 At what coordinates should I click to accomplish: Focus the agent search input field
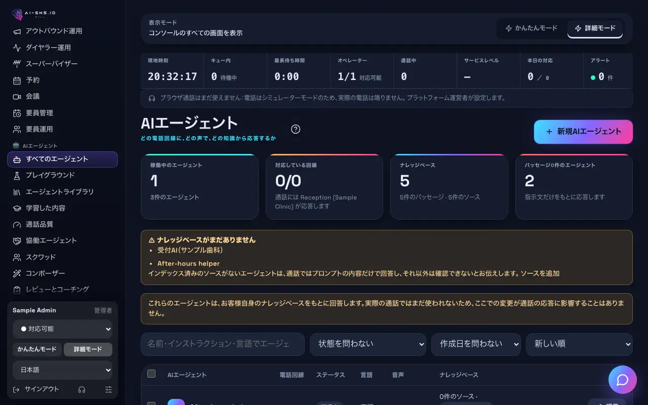pos(223,344)
